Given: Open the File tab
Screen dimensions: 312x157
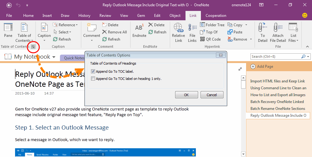Looking at the screenshot, I should (9, 15).
